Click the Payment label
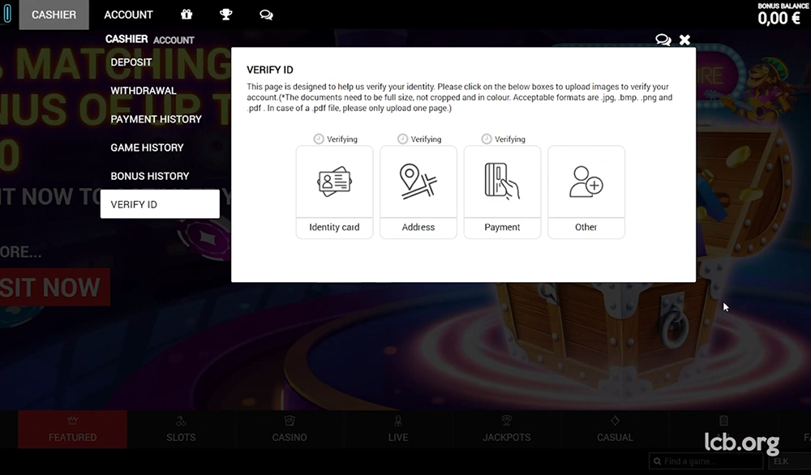This screenshot has height=475, width=811. [502, 227]
